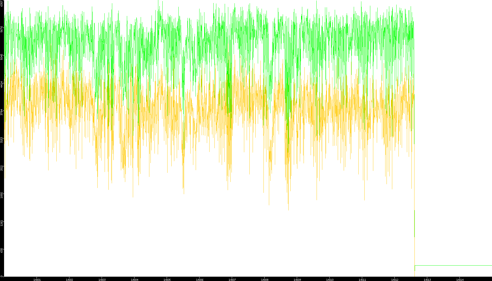Screen dimensions: 492x281
Task: Select the 5676 value axis label
Action: coord(2,29)
